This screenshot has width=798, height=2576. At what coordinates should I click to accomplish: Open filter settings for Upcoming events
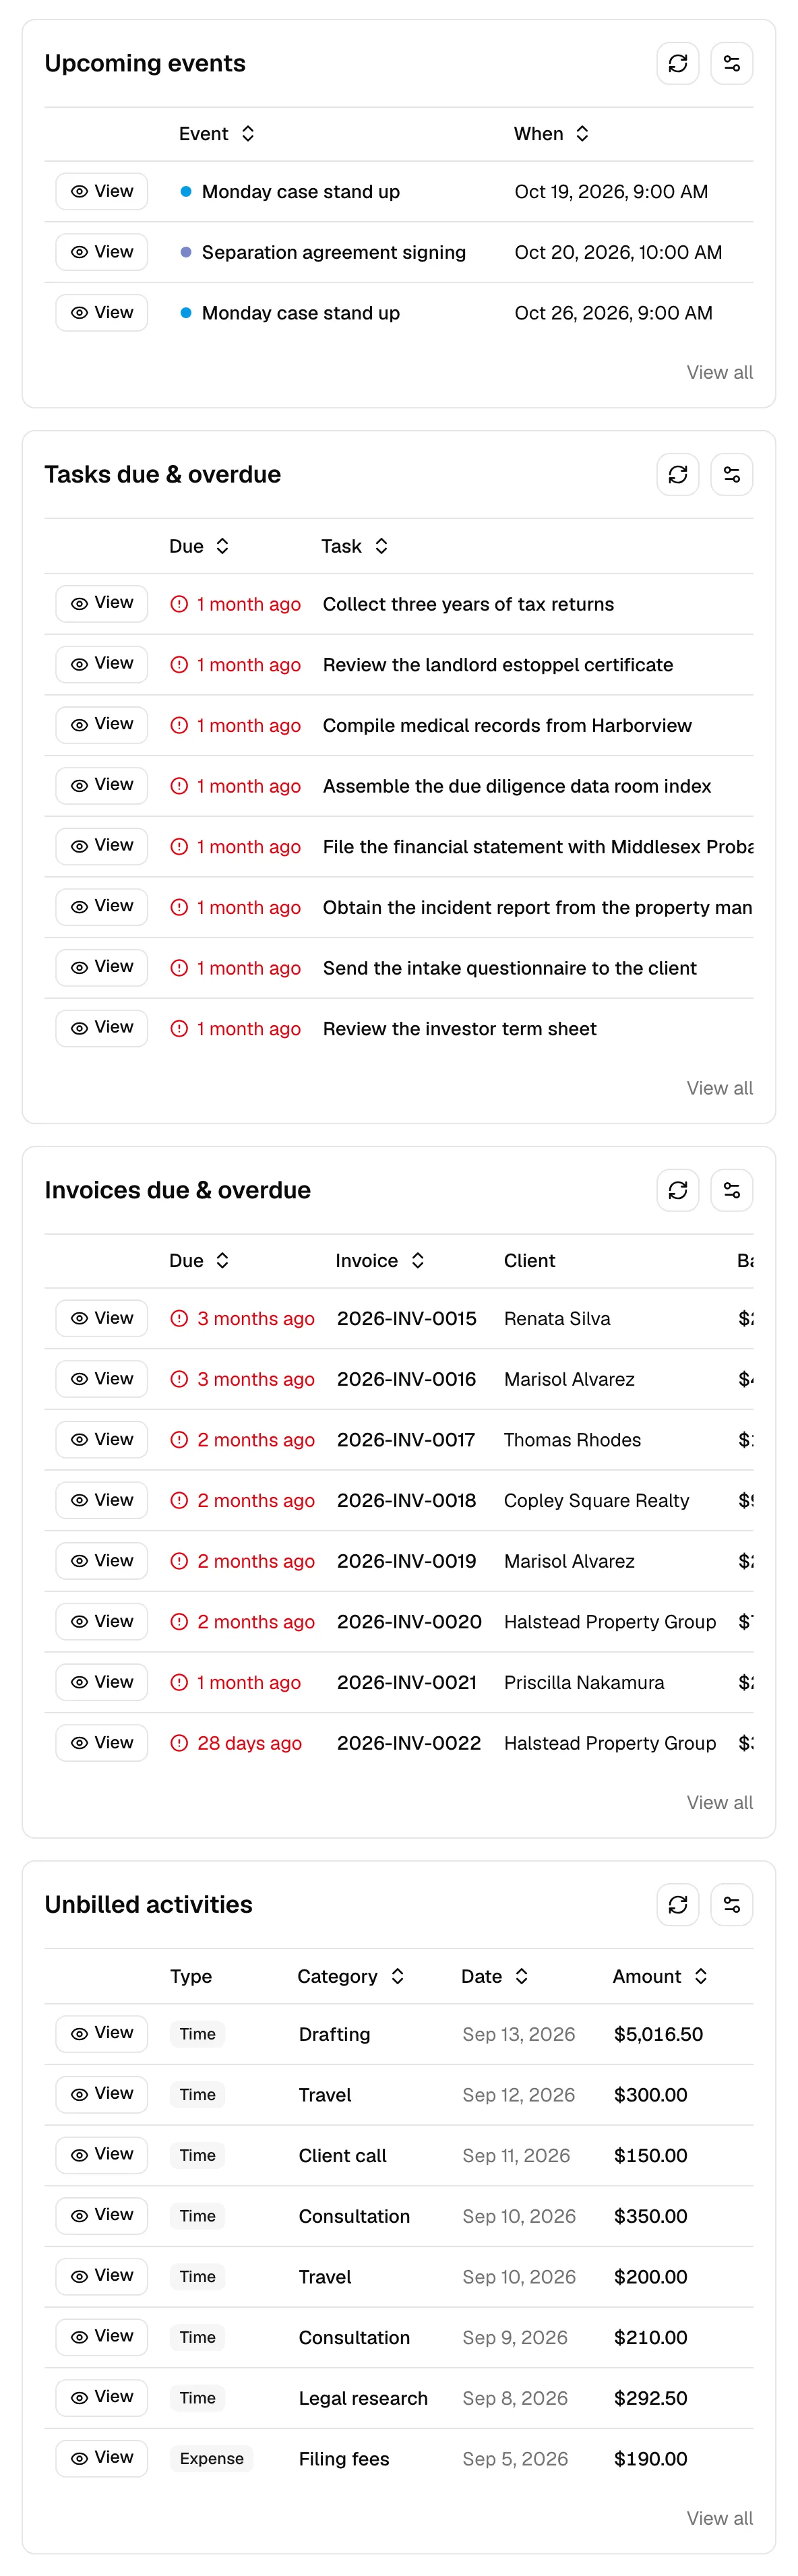click(731, 63)
